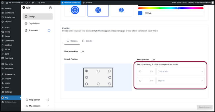
Task: Toggle the Hide on desktop switch
Action: 82,51
